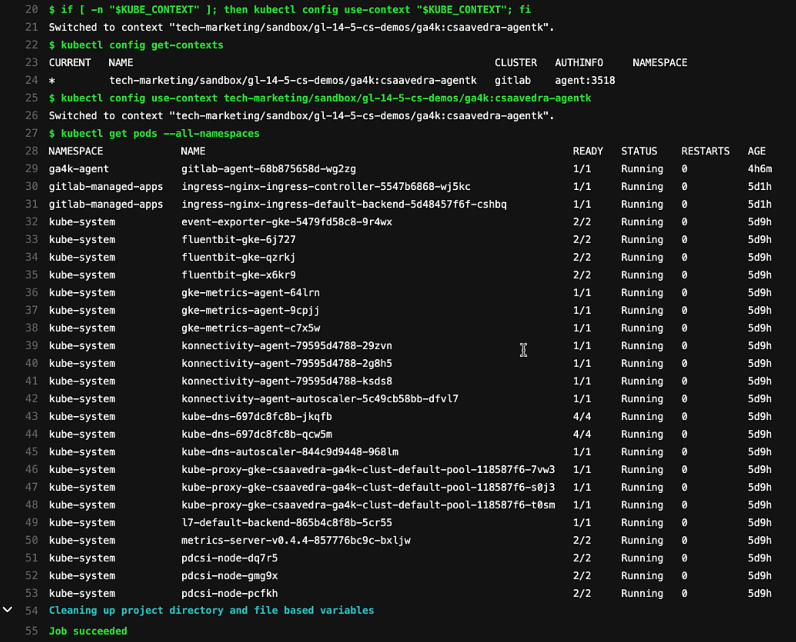The width and height of the screenshot is (796, 642).
Task: Open line number 22 anchor link
Action: click(x=31, y=45)
